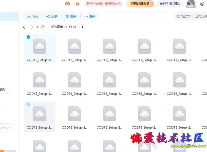Open the hexagon settings icon
Viewport: 207px width, 152px height.
pos(202,4)
